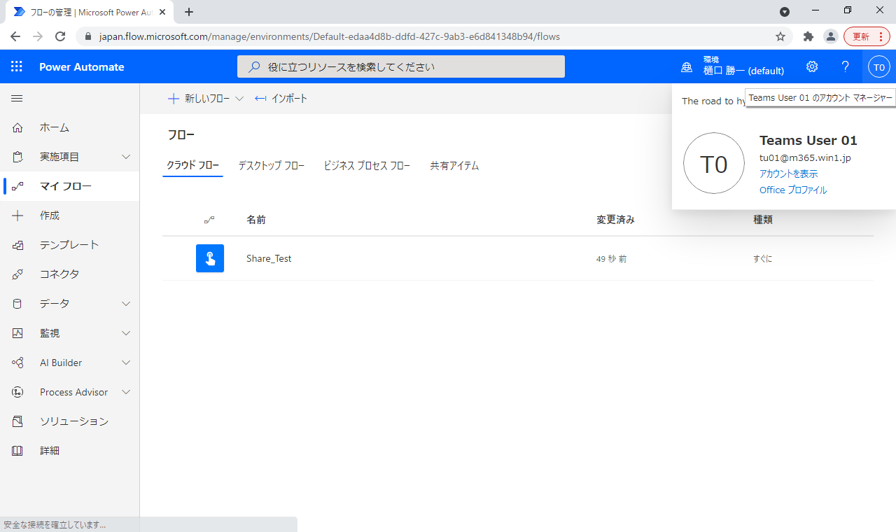Open the Share_Test flow
896x532 pixels.
point(269,258)
